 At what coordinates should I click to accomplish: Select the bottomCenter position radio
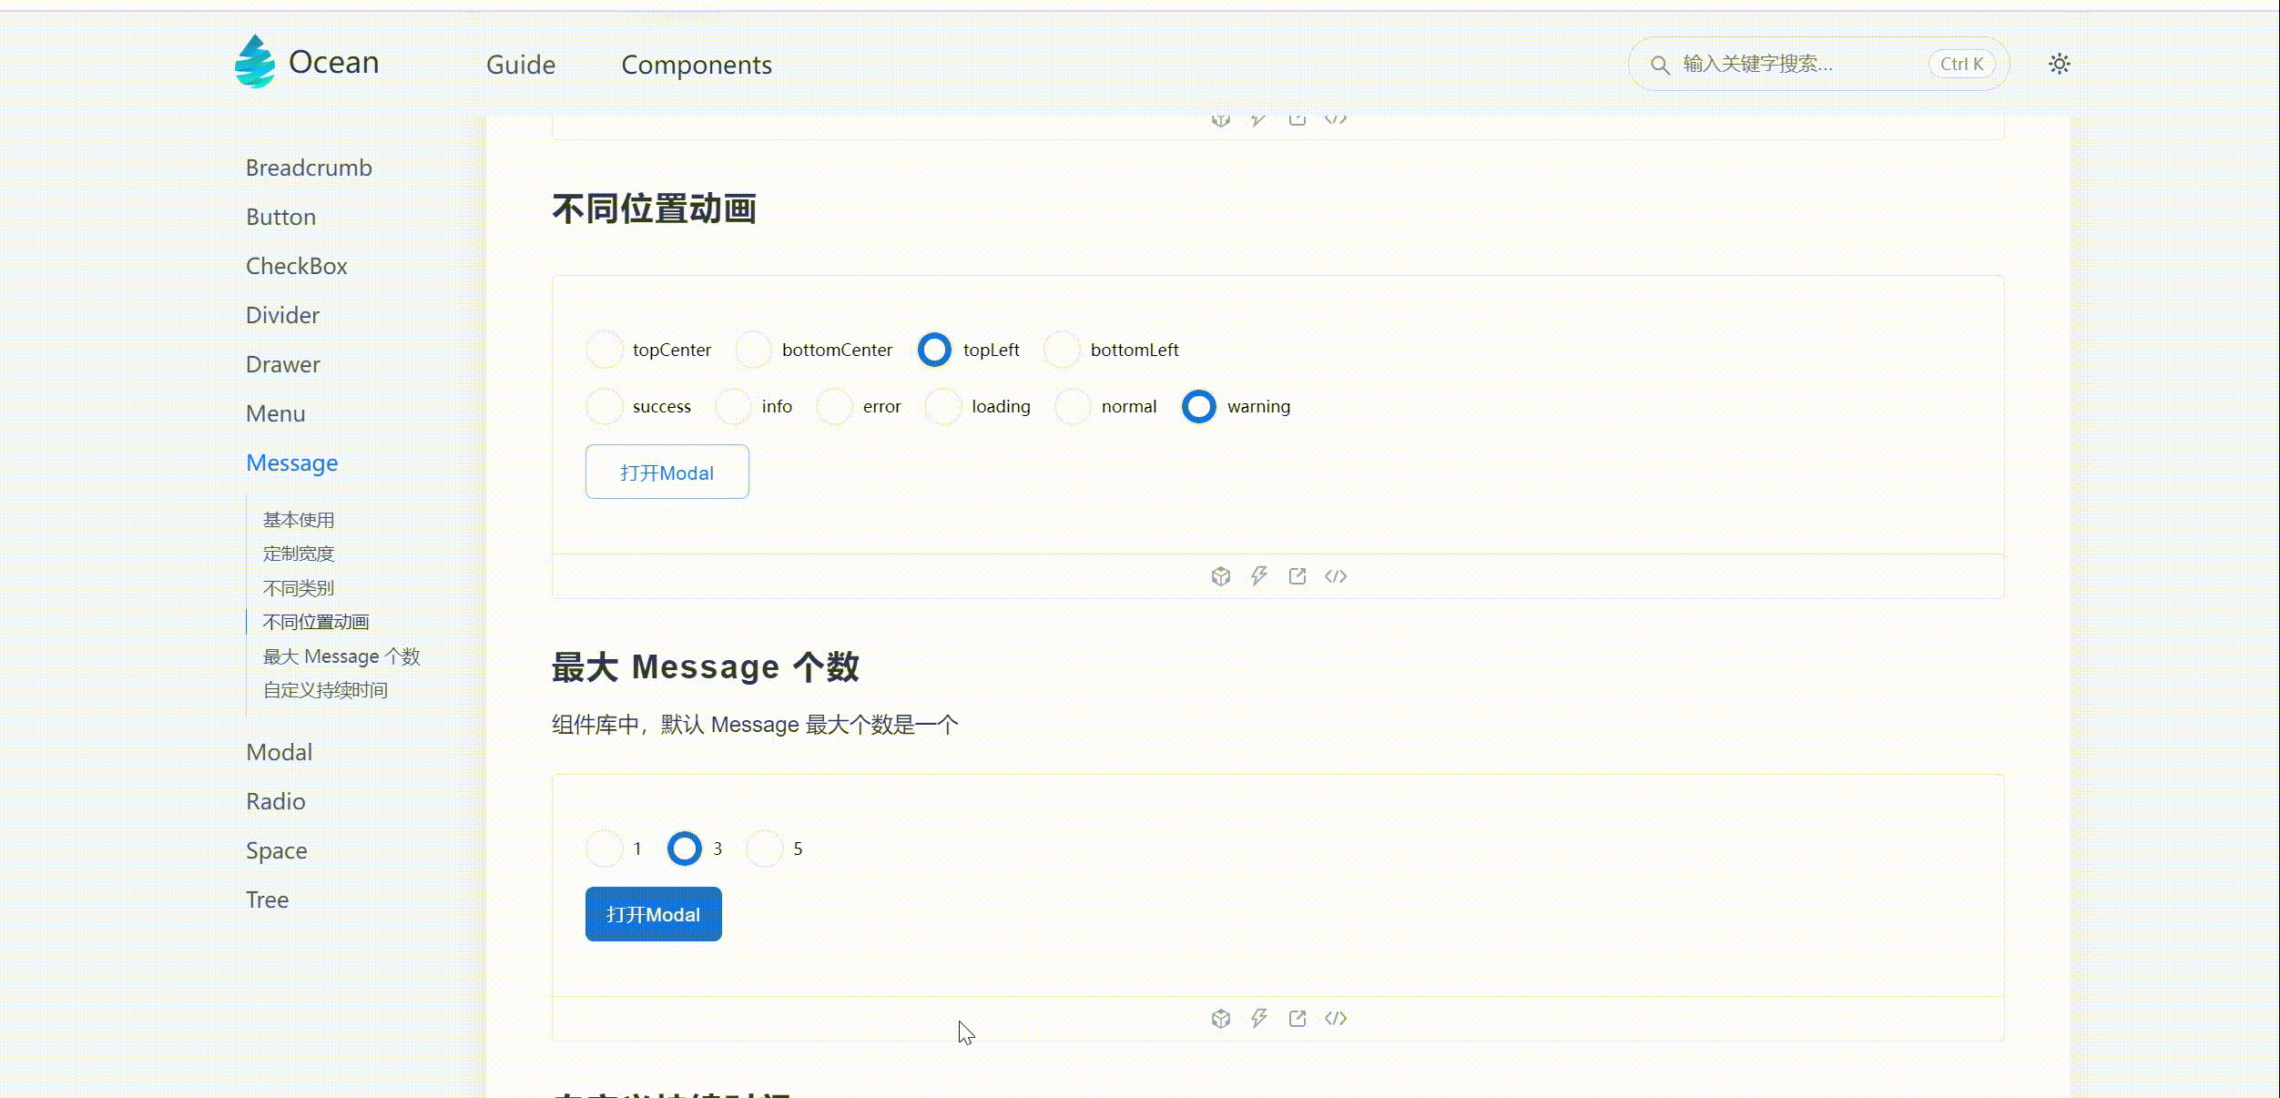click(753, 350)
